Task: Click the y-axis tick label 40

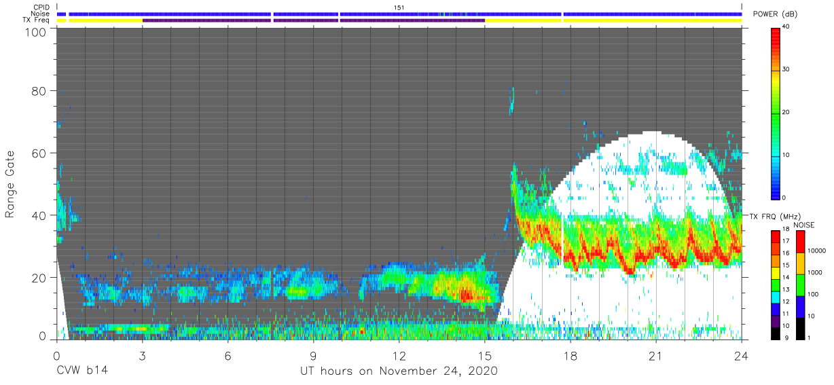Action: click(40, 216)
